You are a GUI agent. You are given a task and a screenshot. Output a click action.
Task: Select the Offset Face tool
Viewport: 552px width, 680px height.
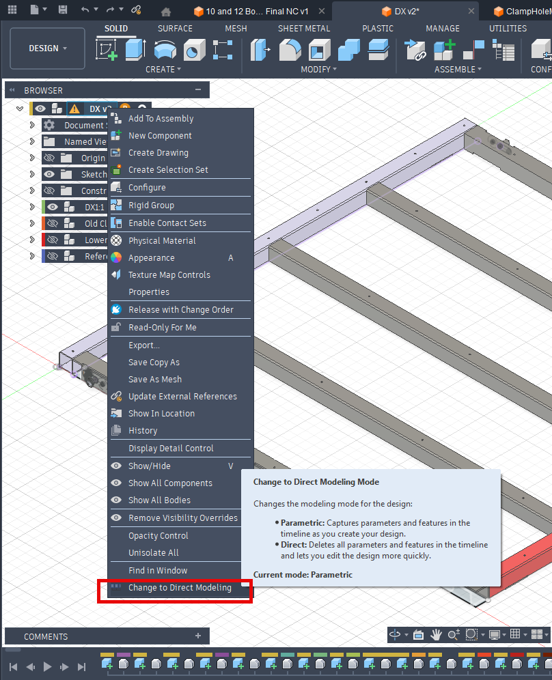pyautogui.click(x=378, y=49)
